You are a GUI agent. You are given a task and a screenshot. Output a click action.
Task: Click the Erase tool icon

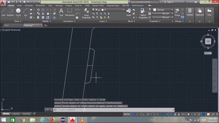(x=54, y=10)
